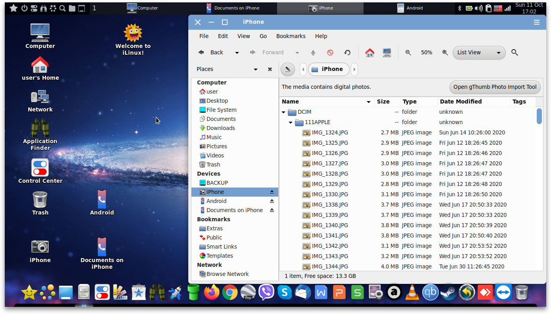Viewport: 551px width, 314px height.
Task: Open the Bluetooth tray icon
Action: (460, 8)
